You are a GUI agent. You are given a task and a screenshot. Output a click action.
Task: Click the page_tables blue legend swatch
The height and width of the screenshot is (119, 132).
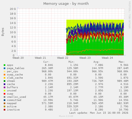[5, 68]
